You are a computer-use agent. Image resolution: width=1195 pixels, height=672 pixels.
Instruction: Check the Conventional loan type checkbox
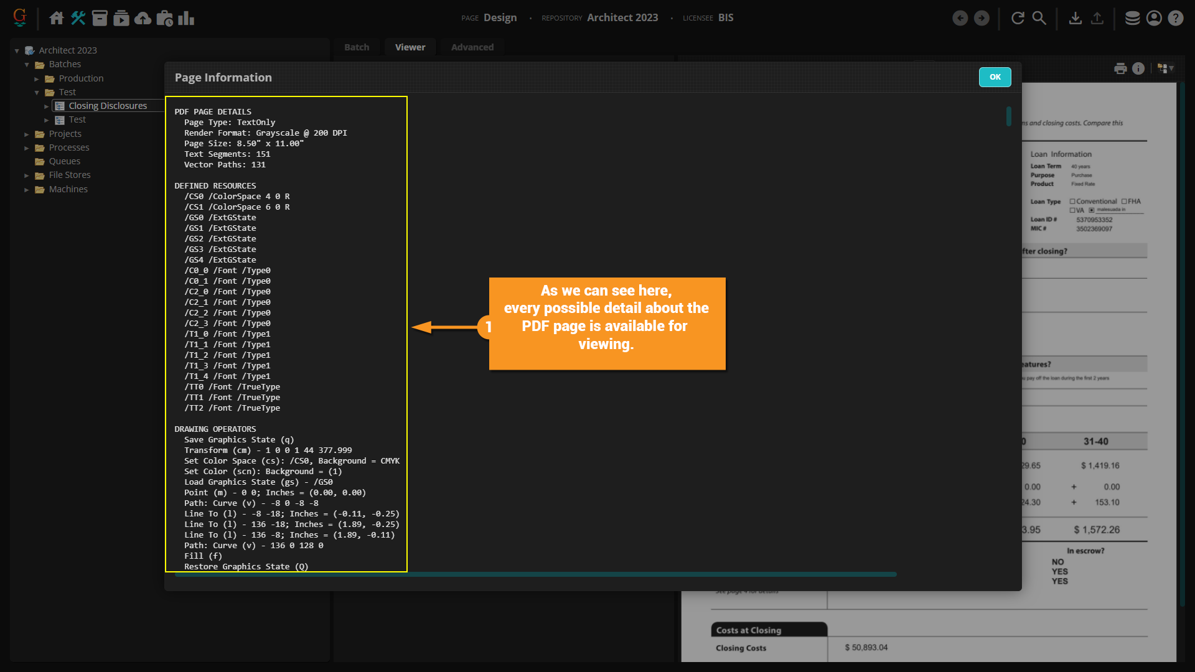click(x=1072, y=202)
